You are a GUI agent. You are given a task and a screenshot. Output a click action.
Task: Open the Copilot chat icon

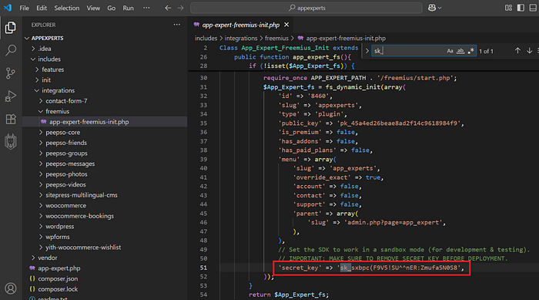tap(432, 8)
